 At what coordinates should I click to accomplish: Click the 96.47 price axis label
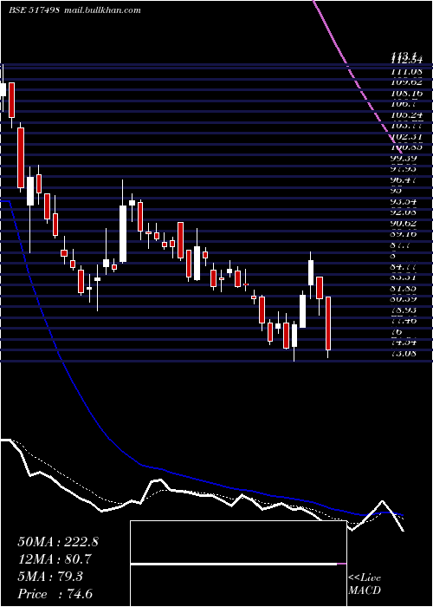click(x=404, y=180)
